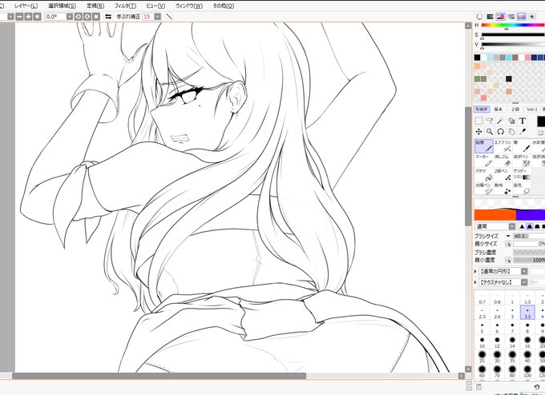Select the rotate view tool

(x=500, y=131)
